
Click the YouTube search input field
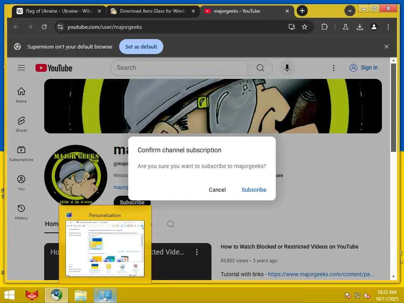[x=180, y=68]
